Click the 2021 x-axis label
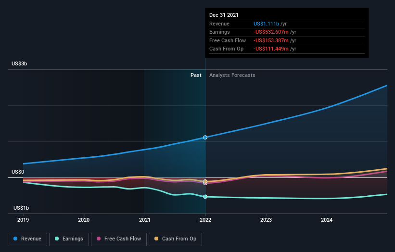Screen dimensions: 395x252 point(145,220)
